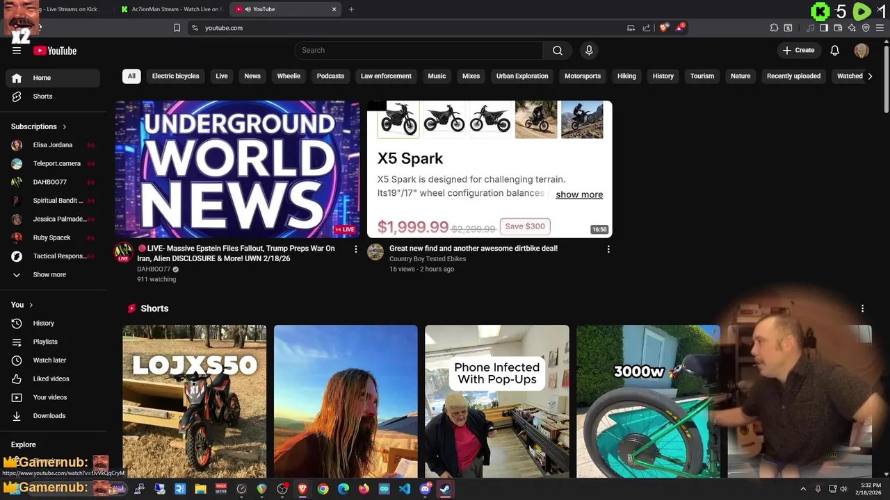Expand the Subscriptions section chevron
Image resolution: width=890 pixels, height=500 pixels.
tap(65, 127)
